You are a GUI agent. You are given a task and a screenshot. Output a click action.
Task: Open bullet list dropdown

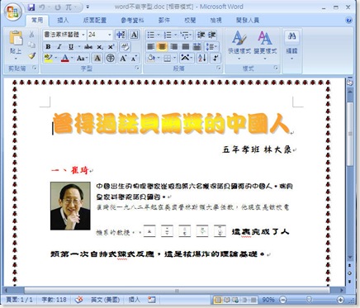click(159, 35)
